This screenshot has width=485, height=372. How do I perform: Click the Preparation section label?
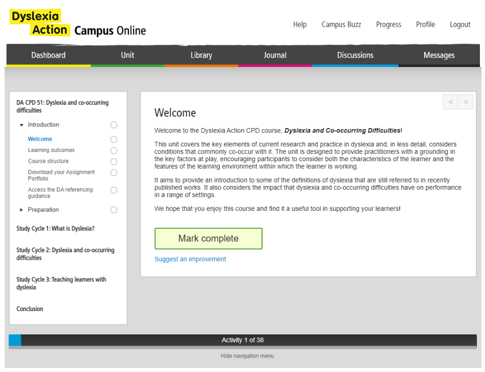(x=43, y=210)
